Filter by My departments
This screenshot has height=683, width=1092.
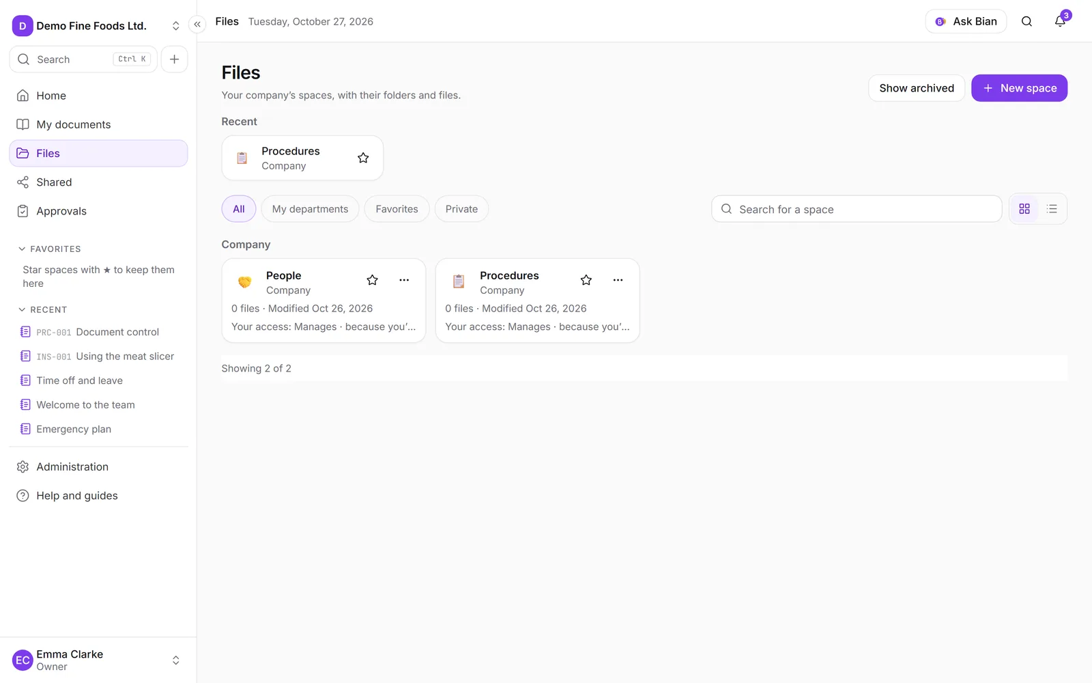(x=310, y=209)
